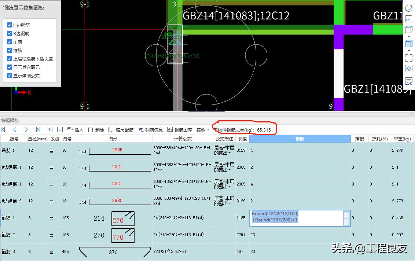Click 直径(mm) column header
Image resolution: width=415 pixels, height=261 pixels.
tap(37, 139)
